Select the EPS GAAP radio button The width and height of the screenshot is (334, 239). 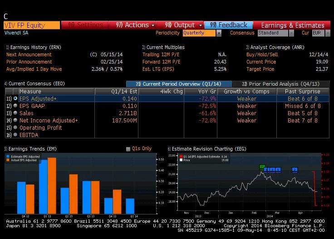point(15,106)
